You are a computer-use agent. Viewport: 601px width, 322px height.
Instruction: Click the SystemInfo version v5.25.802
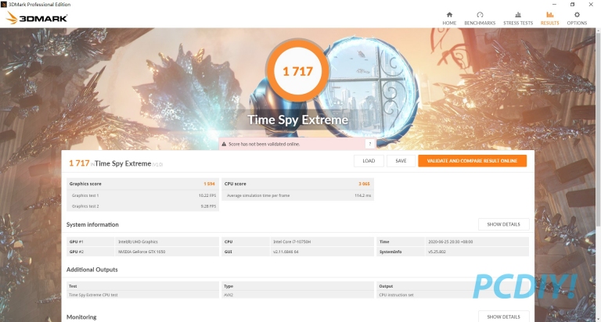coord(437,252)
